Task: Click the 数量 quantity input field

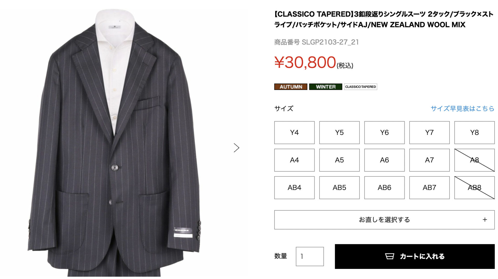Action: pyautogui.click(x=310, y=256)
